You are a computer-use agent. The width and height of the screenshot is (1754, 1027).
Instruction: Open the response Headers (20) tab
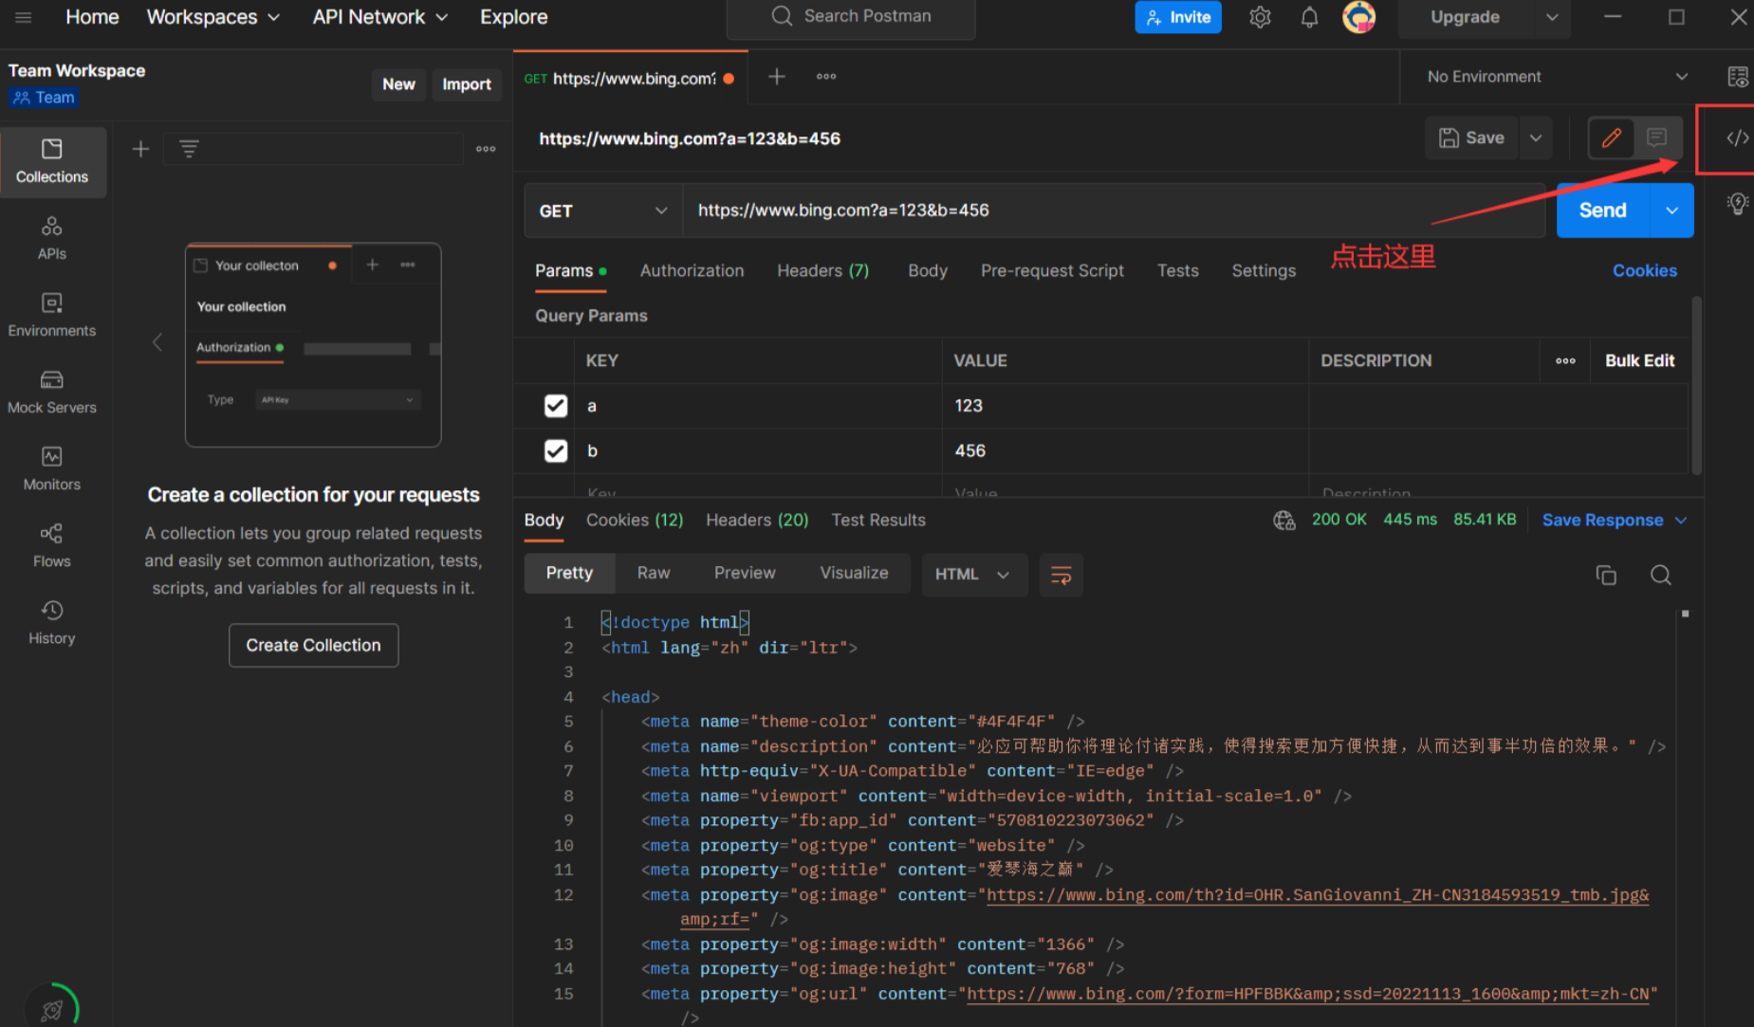point(756,520)
